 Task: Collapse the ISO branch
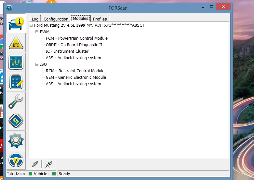pyautogui.click(x=37, y=64)
